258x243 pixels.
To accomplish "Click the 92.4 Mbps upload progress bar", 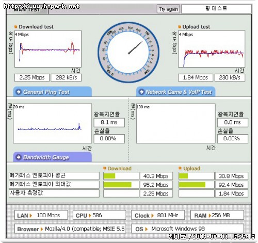I will coord(197,185).
